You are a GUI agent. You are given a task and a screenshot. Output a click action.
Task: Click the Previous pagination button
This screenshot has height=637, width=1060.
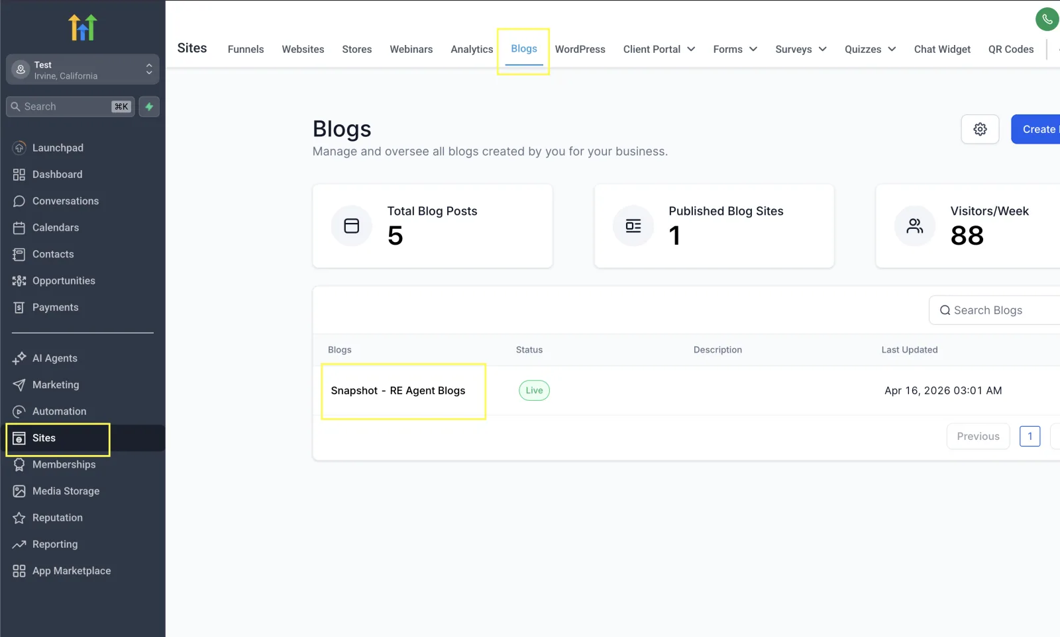click(978, 436)
